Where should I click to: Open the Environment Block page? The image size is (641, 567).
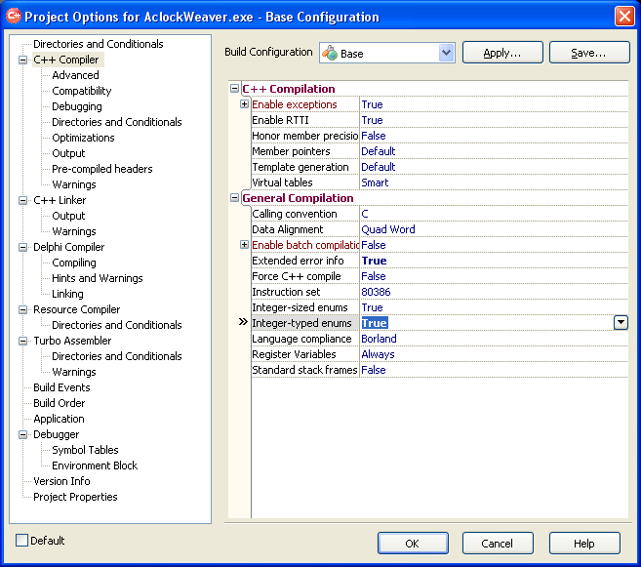pyautogui.click(x=95, y=466)
